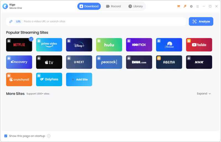Select the OnlyFans site tile
Viewport: 221px width, 142px height.
click(x=49, y=79)
